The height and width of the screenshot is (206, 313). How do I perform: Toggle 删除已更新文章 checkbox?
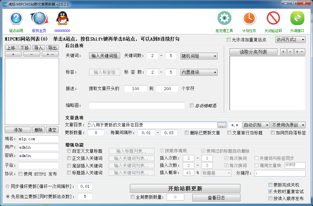point(187,133)
